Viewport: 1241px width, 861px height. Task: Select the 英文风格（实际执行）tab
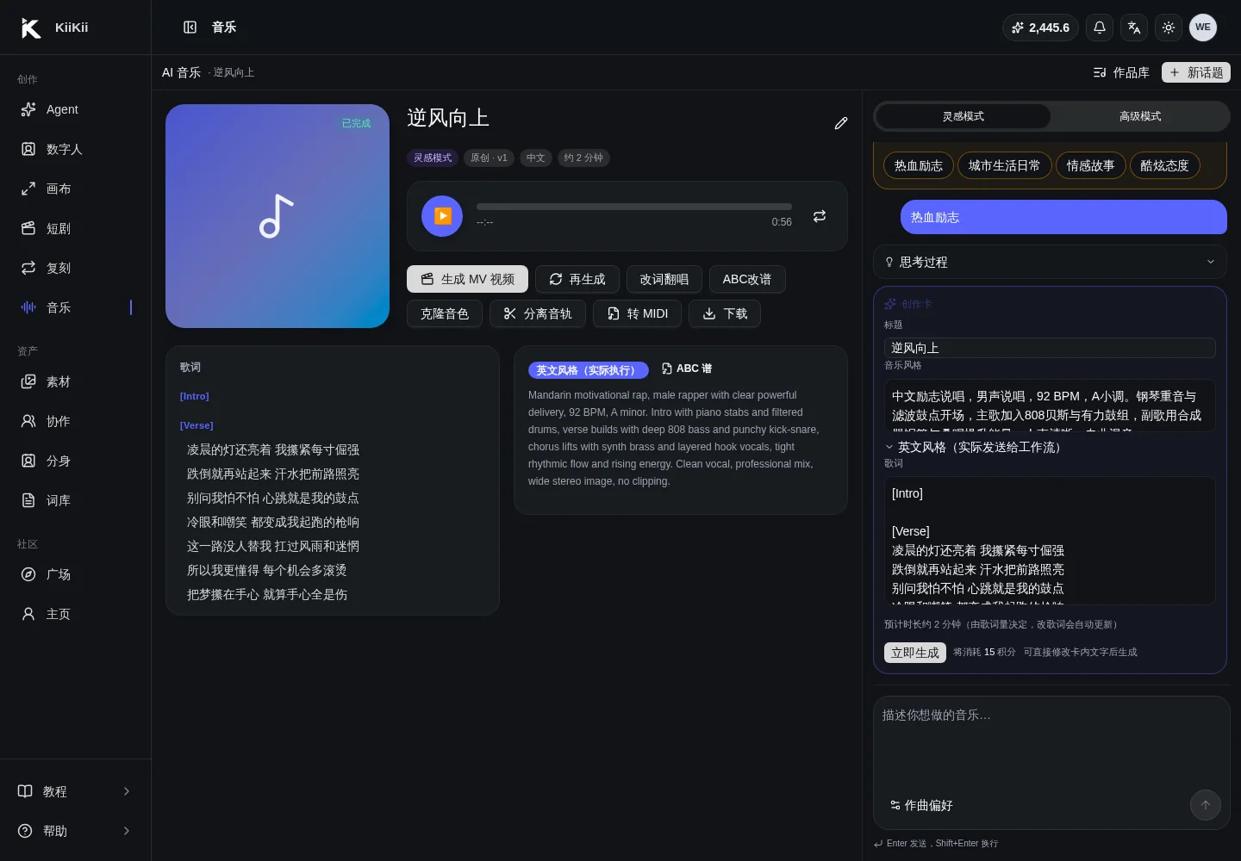pos(589,370)
